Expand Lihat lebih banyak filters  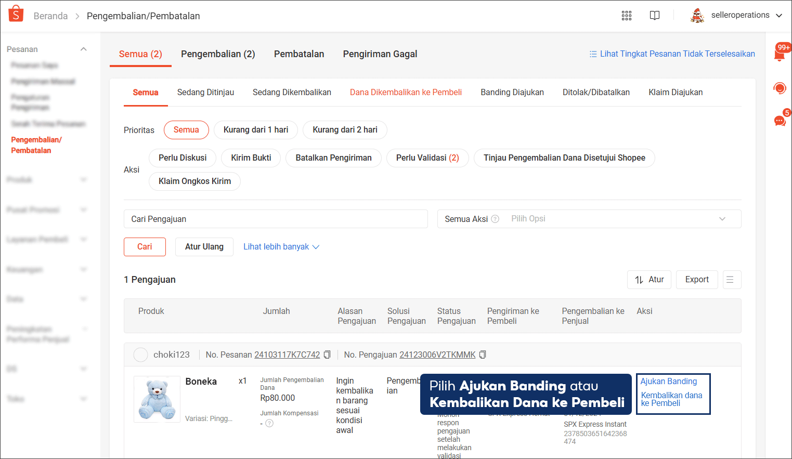click(x=281, y=247)
